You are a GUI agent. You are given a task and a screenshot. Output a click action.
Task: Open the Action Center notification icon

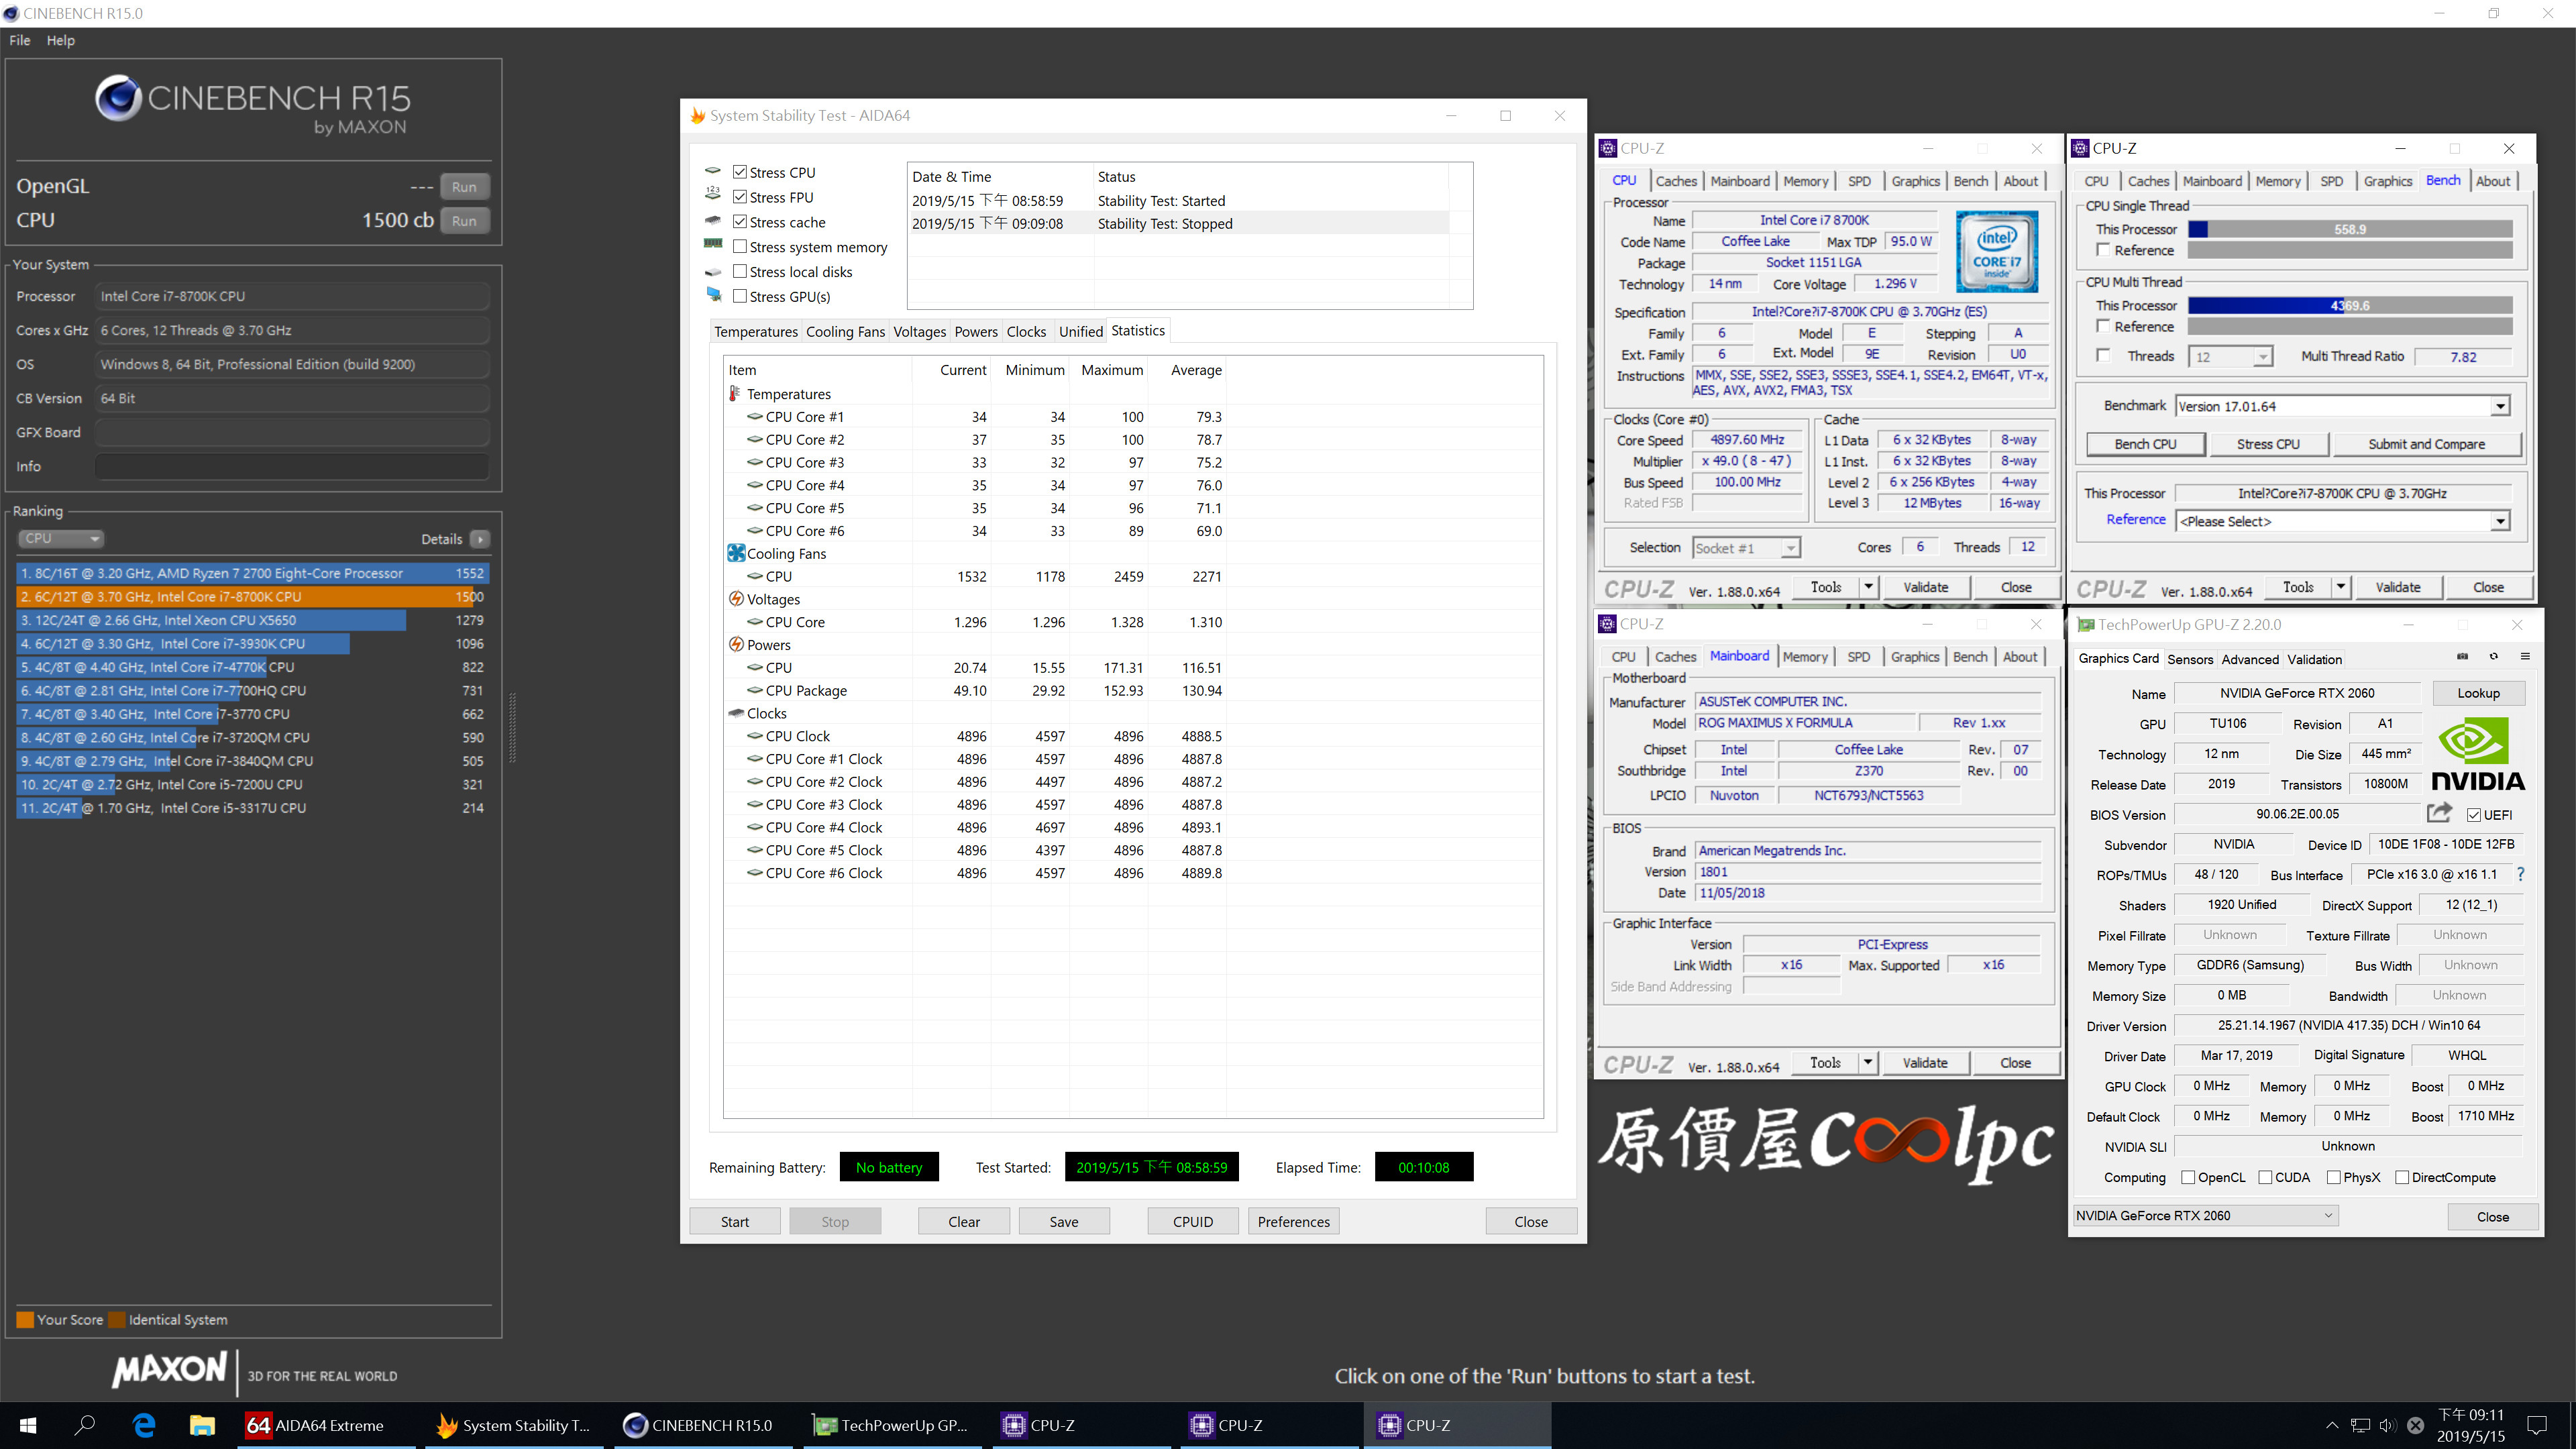click(2537, 1425)
